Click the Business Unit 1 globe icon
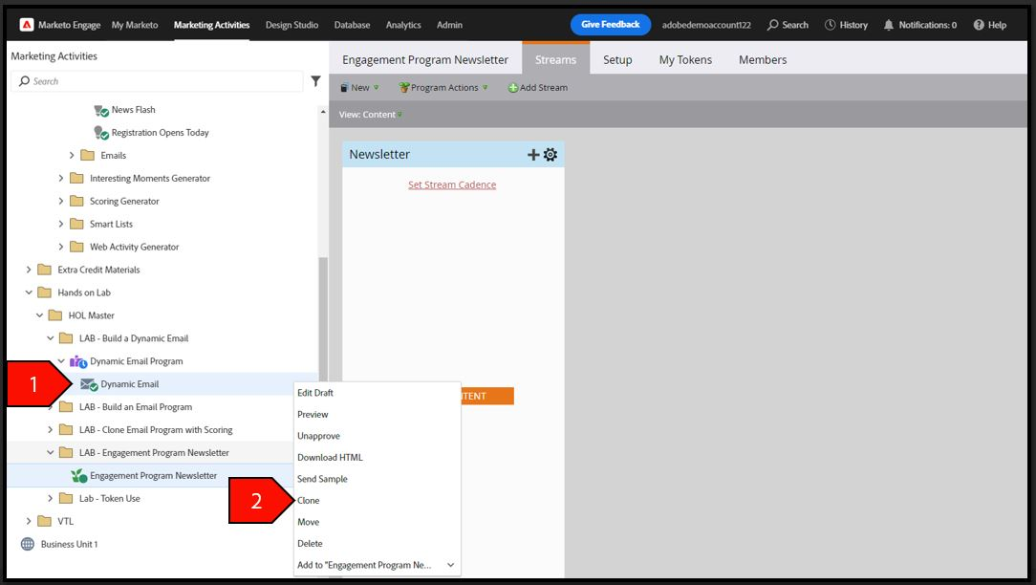 pos(28,544)
